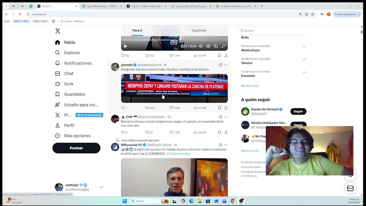Image resolution: width=366 pixels, height=206 pixels.
Task: Follow Equipe du Sénégal account
Action: click(x=298, y=111)
